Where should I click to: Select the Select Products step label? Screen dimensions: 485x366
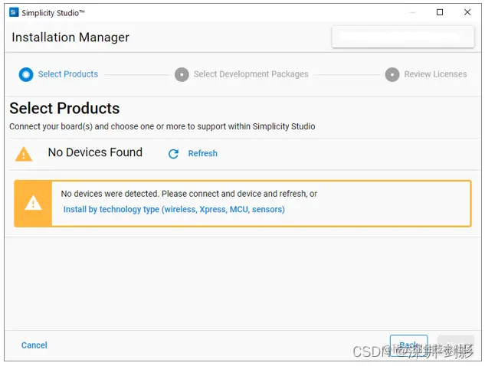tap(68, 74)
